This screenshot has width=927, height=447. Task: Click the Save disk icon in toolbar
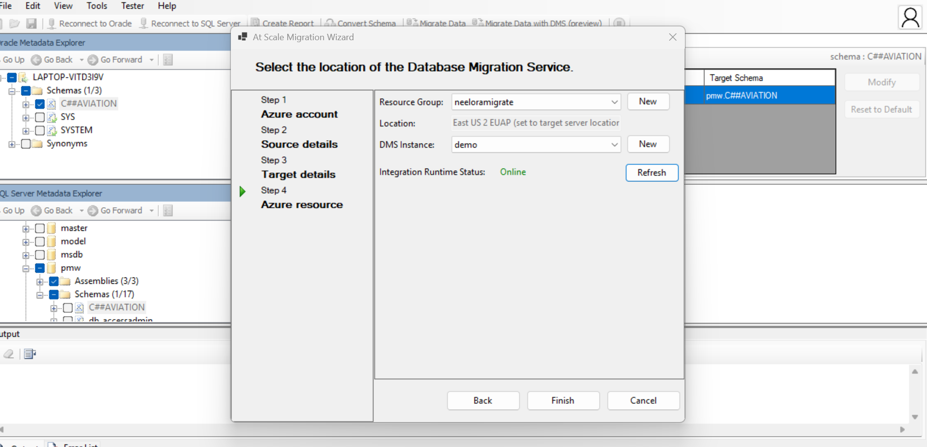coord(31,23)
